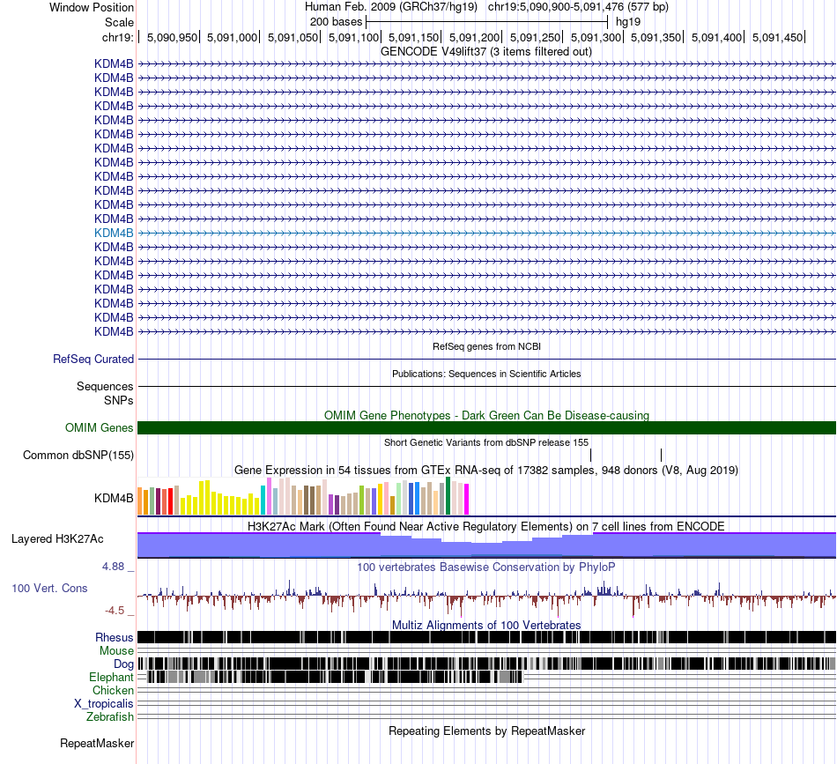
Task: Click the 4.88 upper scale value
Action: pos(113,566)
